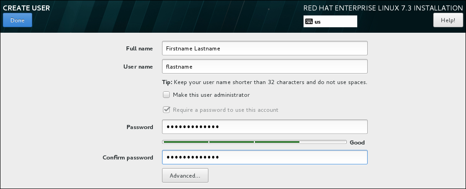Click into the Password field
Screen dimensions: 466x189
pyautogui.click(x=264, y=127)
